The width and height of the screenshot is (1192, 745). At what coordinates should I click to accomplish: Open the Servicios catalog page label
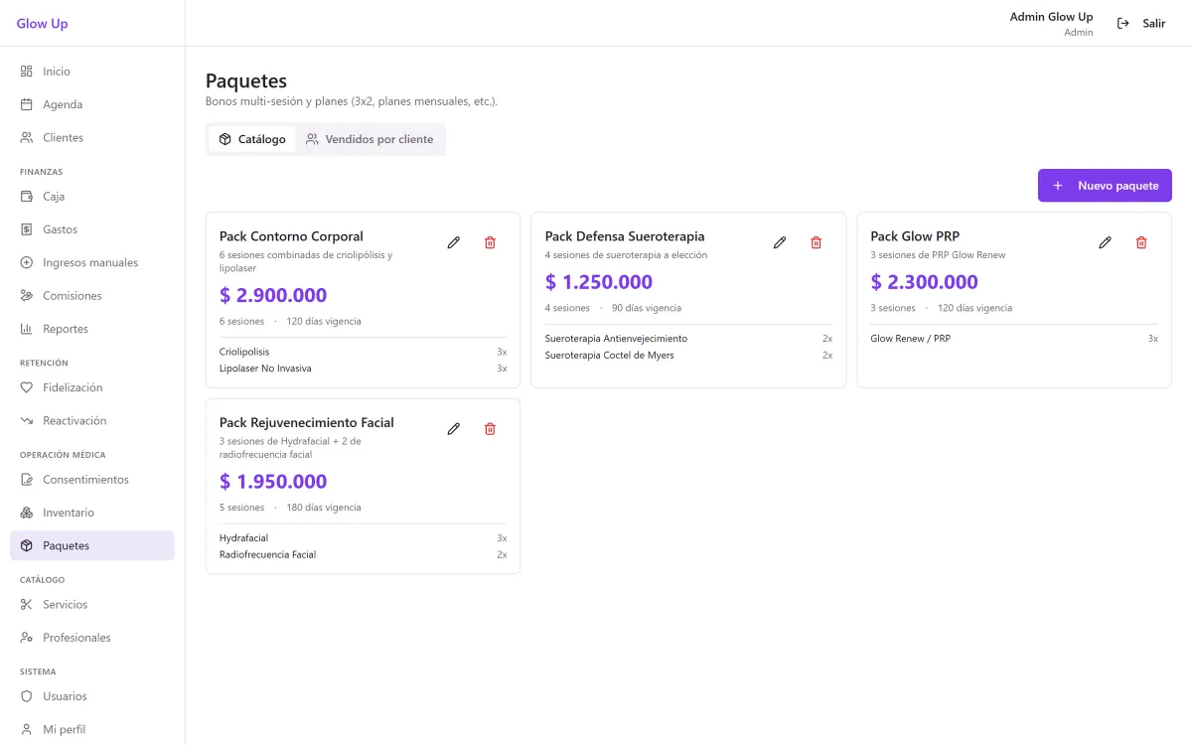point(66,605)
